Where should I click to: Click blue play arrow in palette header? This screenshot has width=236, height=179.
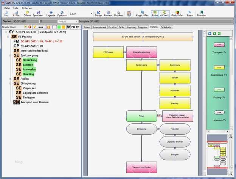pos(210,33)
